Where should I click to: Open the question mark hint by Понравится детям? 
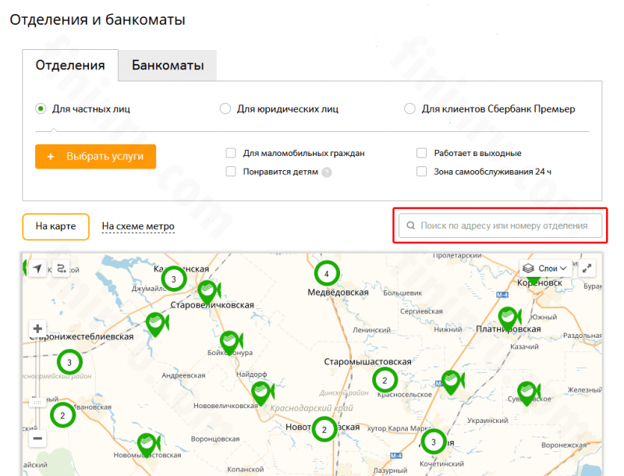click(x=327, y=172)
